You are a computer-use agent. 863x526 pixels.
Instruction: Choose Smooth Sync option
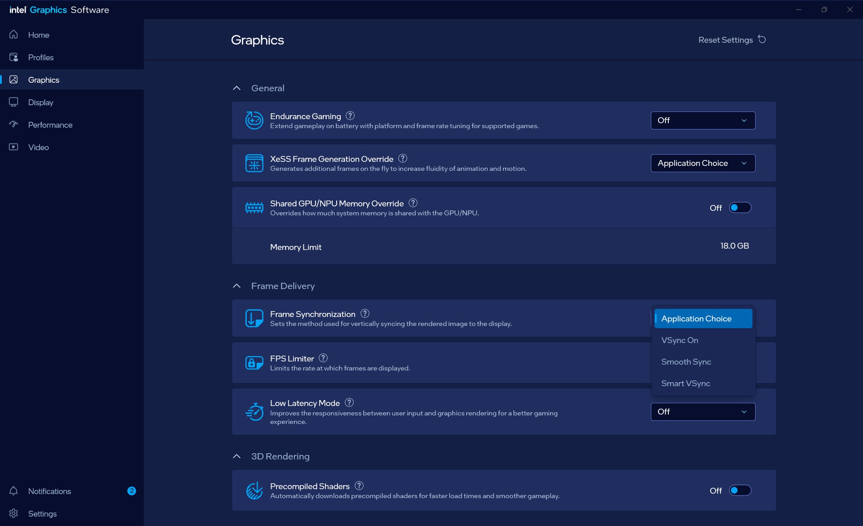coord(703,362)
